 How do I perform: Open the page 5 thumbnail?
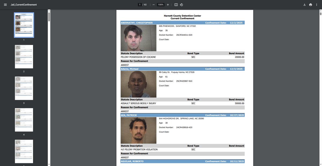(24, 151)
